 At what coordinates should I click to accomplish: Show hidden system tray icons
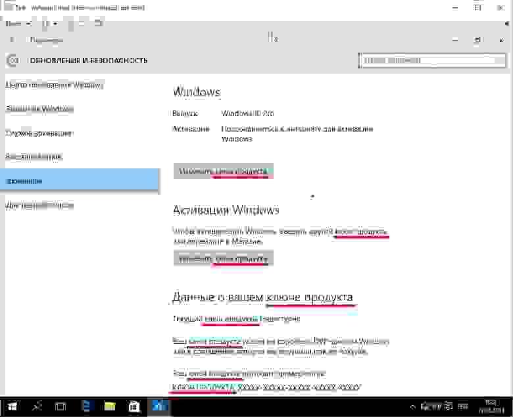[x=413, y=407]
